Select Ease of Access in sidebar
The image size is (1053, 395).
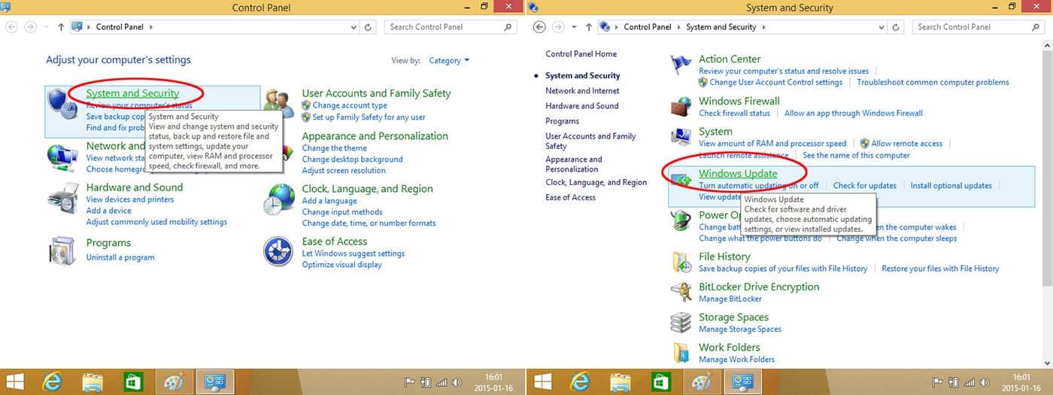tap(570, 198)
